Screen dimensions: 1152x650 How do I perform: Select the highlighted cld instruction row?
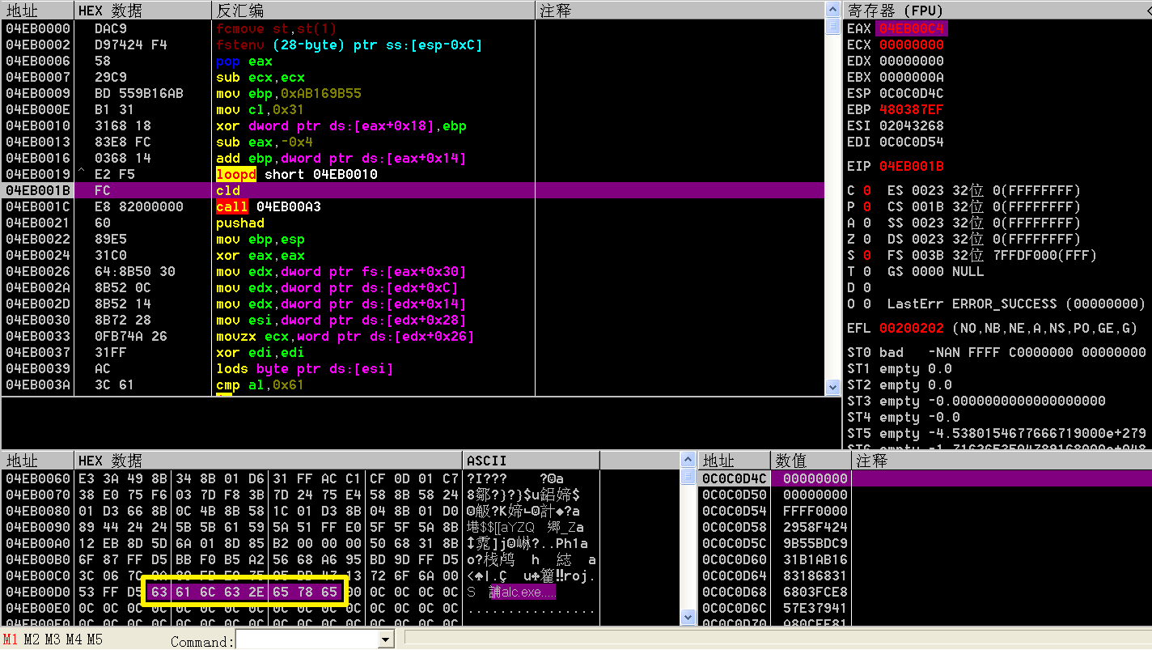coord(413,190)
